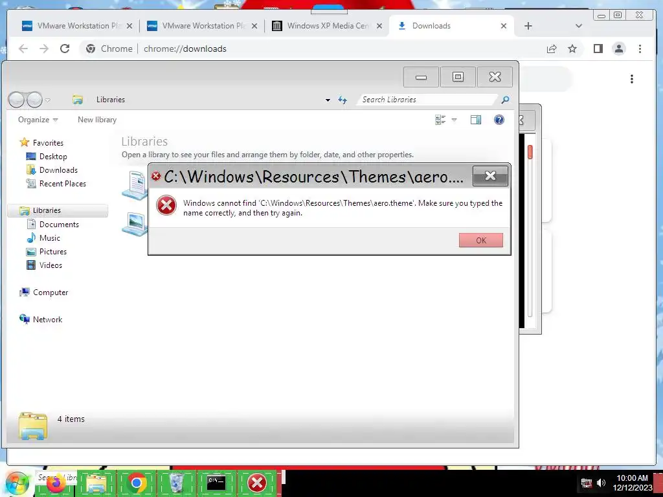Open a new Chrome tab
Screen dimensions: 663x497
pyautogui.click(x=528, y=26)
